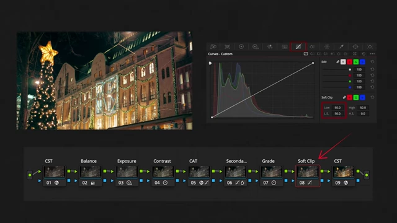Reset the luminance intensity slider
This screenshot has width=397, height=223.
[x=372, y=69]
